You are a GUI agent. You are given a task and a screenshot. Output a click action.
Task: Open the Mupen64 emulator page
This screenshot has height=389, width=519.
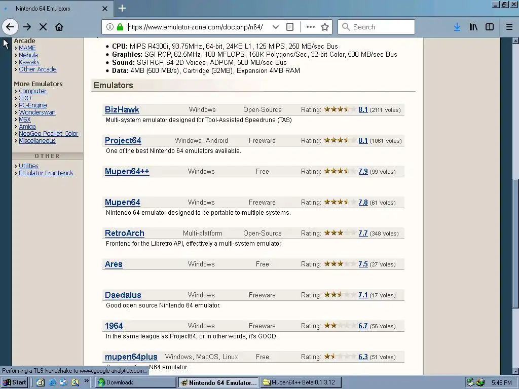123,202
